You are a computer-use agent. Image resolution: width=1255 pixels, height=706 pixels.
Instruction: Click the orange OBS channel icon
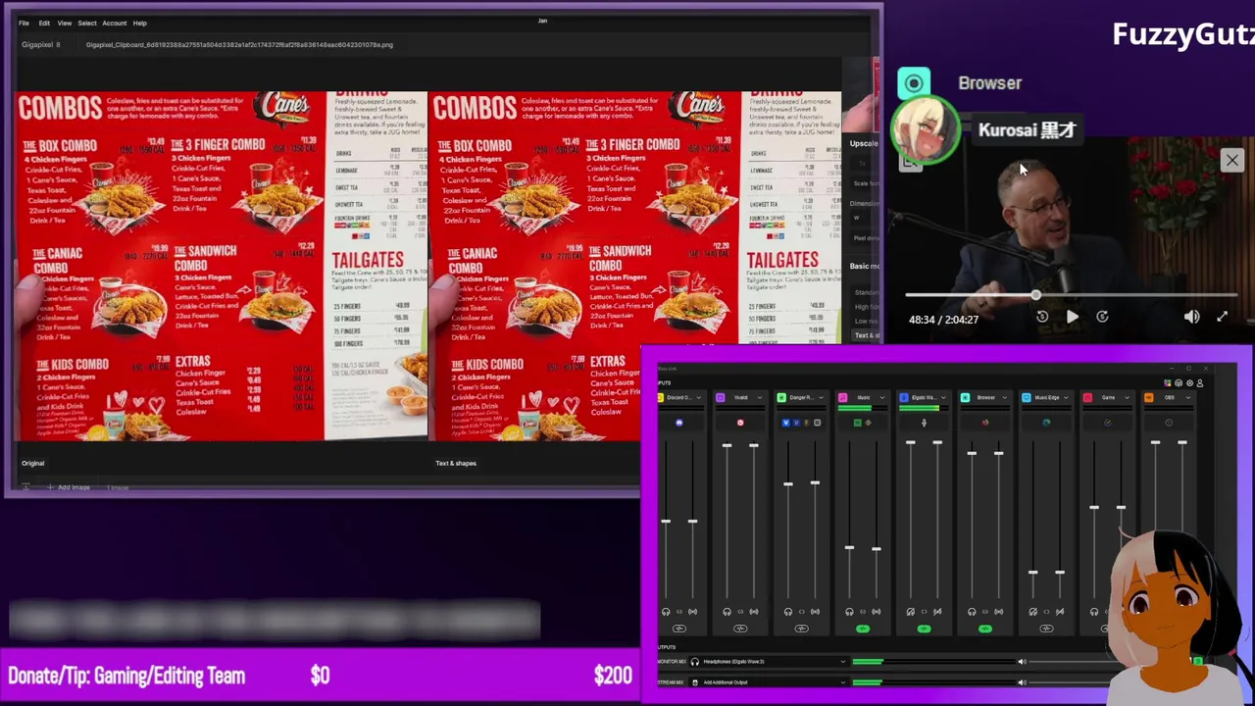(1149, 398)
